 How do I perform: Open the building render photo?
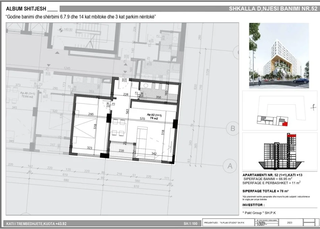click(279, 56)
